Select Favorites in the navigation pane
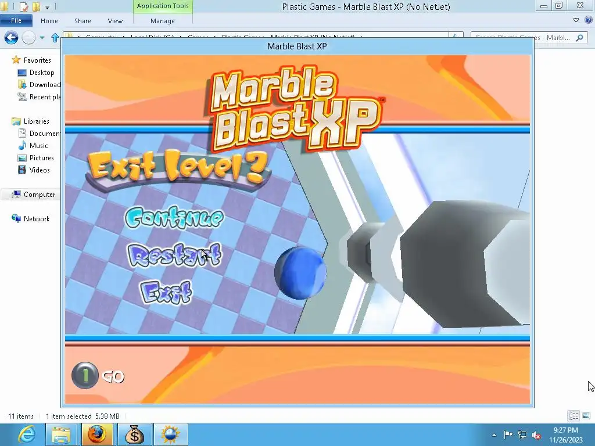 coord(37,60)
